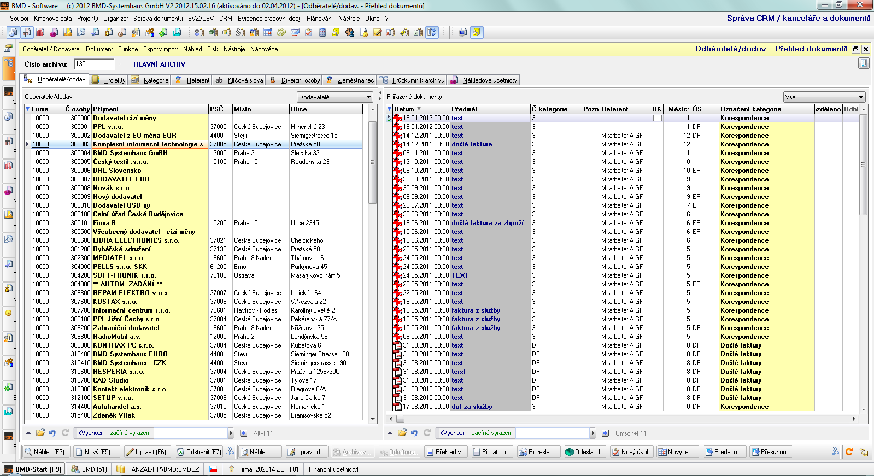Click the highlighted tree-arrows toolbar icon
The height and width of the screenshot is (476, 874).
coord(432,32)
